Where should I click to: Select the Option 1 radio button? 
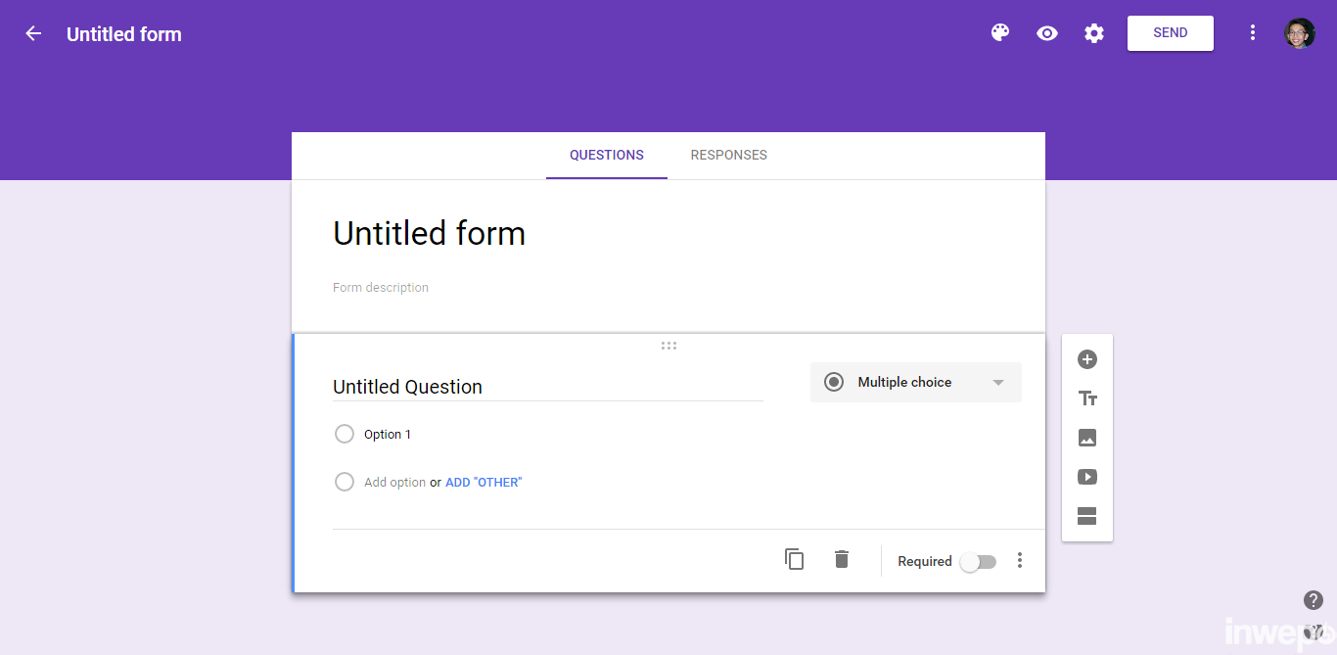pos(345,434)
